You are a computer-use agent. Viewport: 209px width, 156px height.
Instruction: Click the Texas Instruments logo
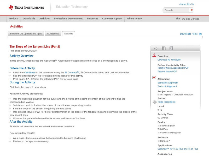click(26, 8)
